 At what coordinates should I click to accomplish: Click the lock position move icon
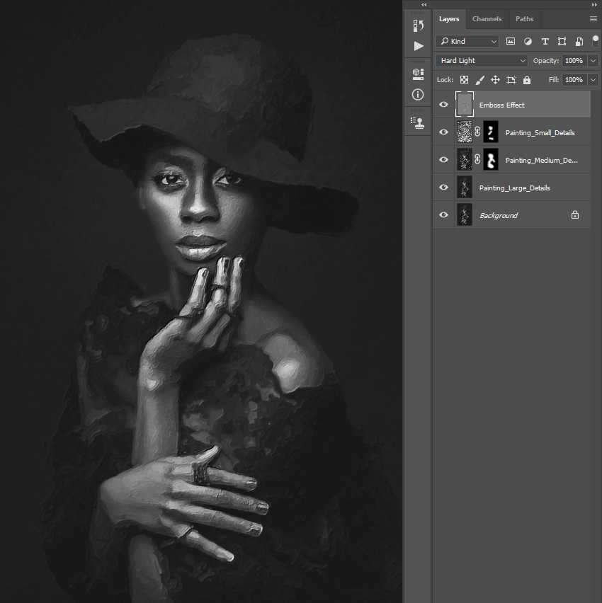tap(495, 80)
